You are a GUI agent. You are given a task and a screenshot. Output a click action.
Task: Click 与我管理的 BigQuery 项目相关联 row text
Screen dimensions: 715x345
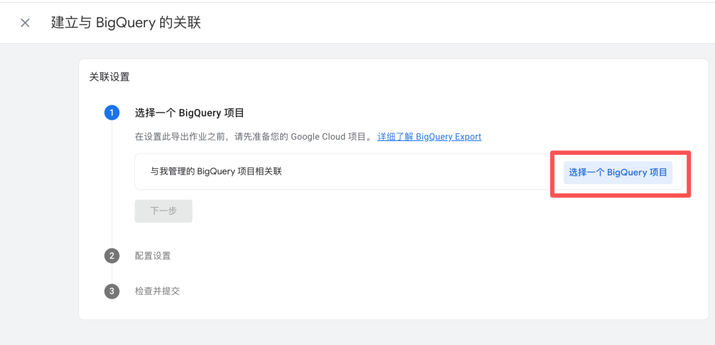pyautogui.click(x=216, y=172)
